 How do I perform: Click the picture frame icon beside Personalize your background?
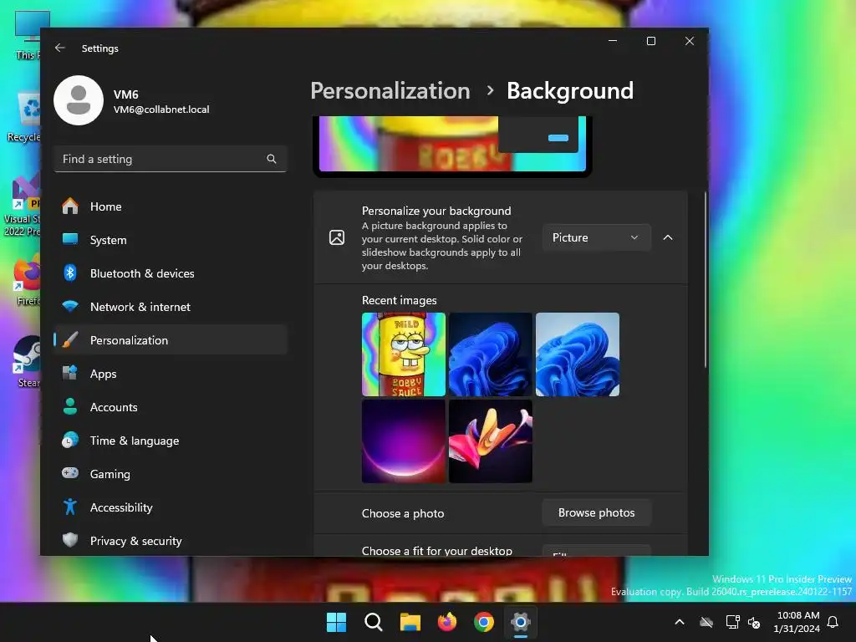337,237
